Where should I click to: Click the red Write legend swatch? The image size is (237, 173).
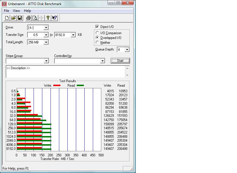[57, 86]
